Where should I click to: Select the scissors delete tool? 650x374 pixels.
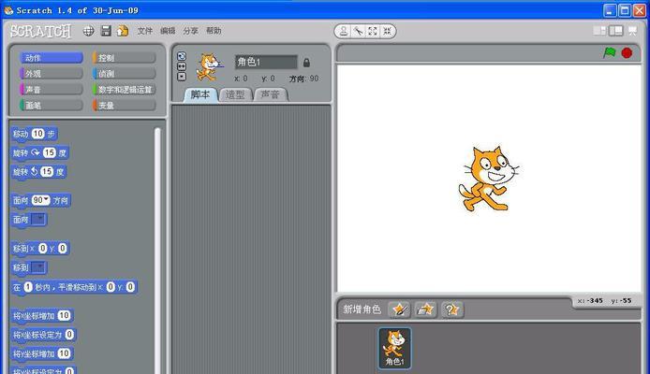point(358,31)
